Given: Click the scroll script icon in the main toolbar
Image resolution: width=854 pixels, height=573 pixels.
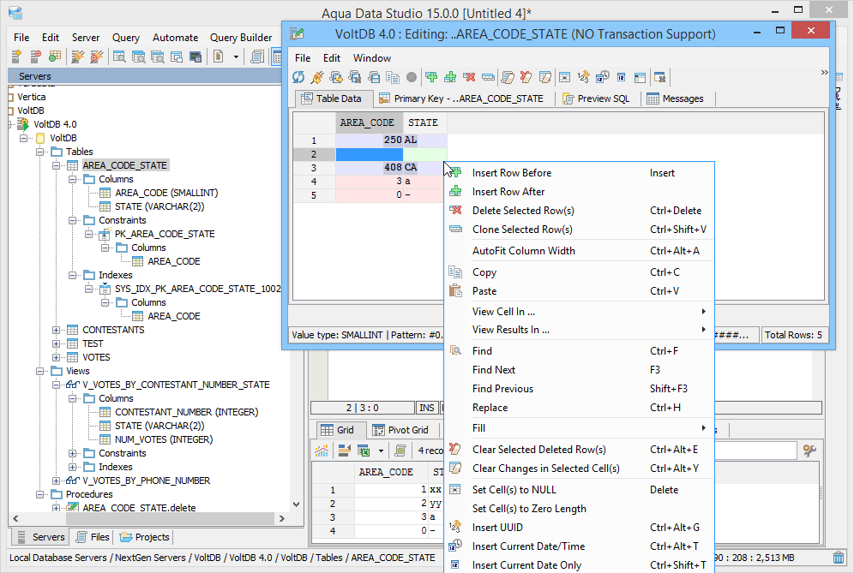Looking at the screenshot, I should tap(257, 56).
